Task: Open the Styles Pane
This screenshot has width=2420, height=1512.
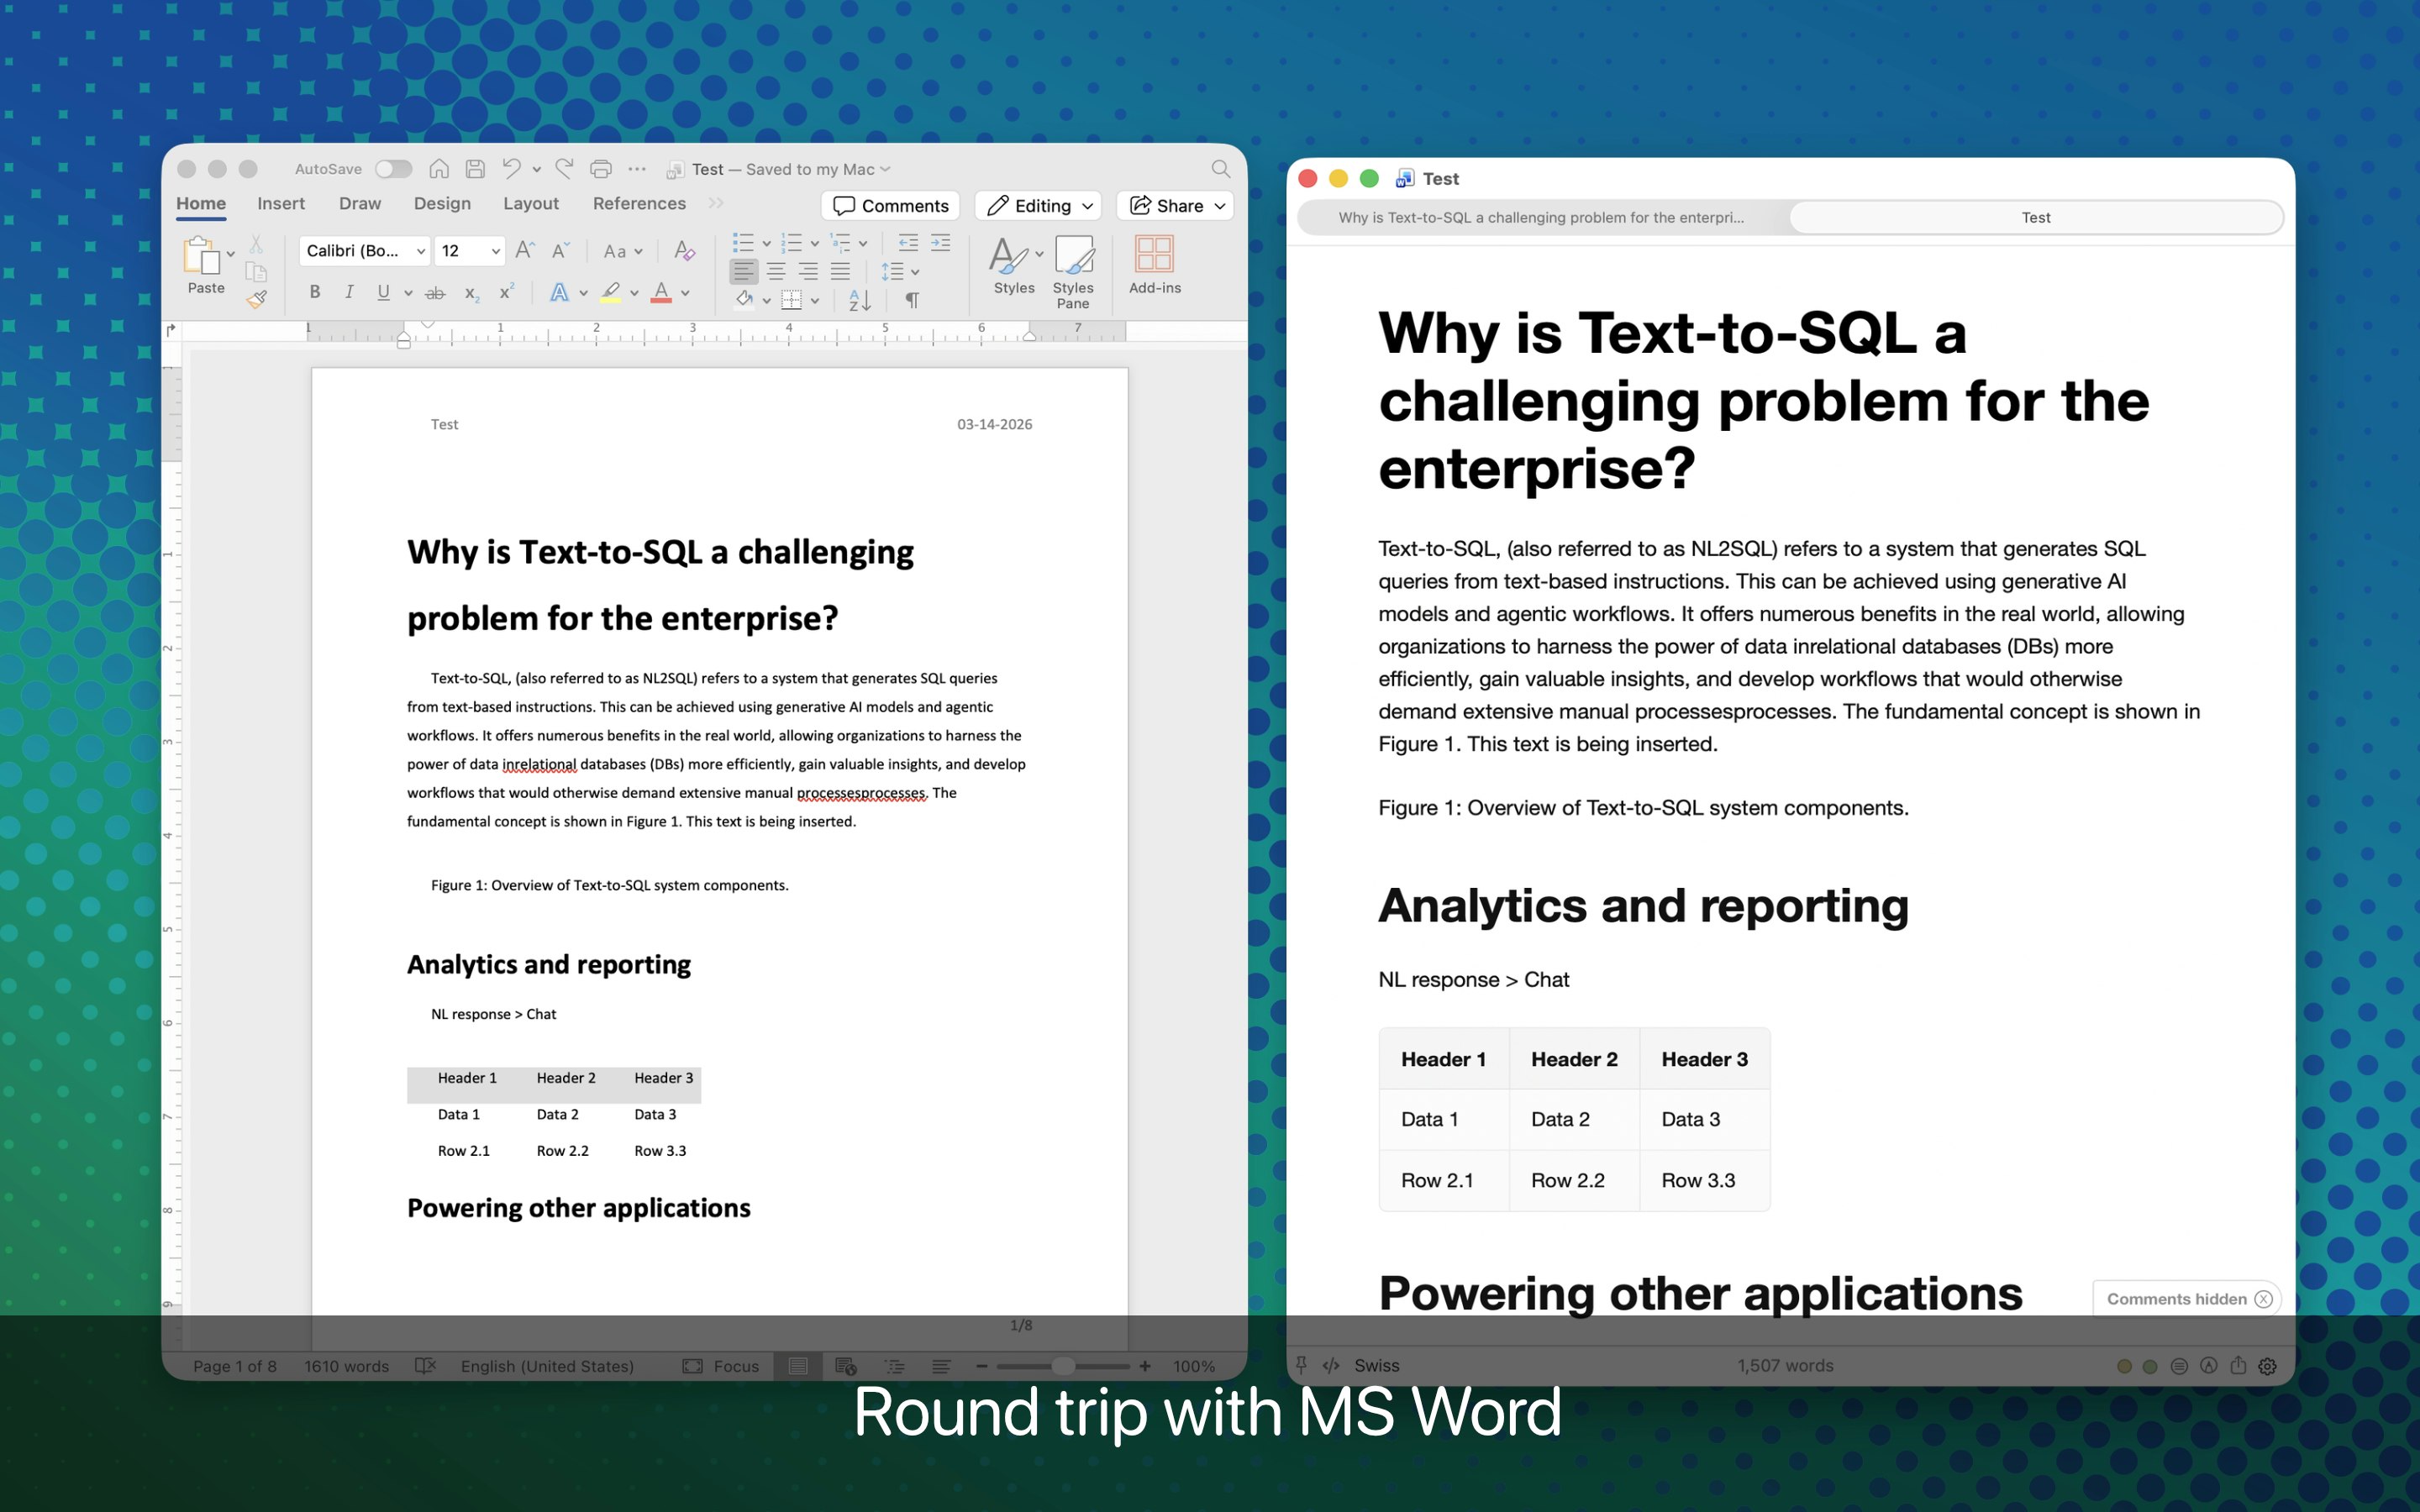Action: (x=1073, y=272)
